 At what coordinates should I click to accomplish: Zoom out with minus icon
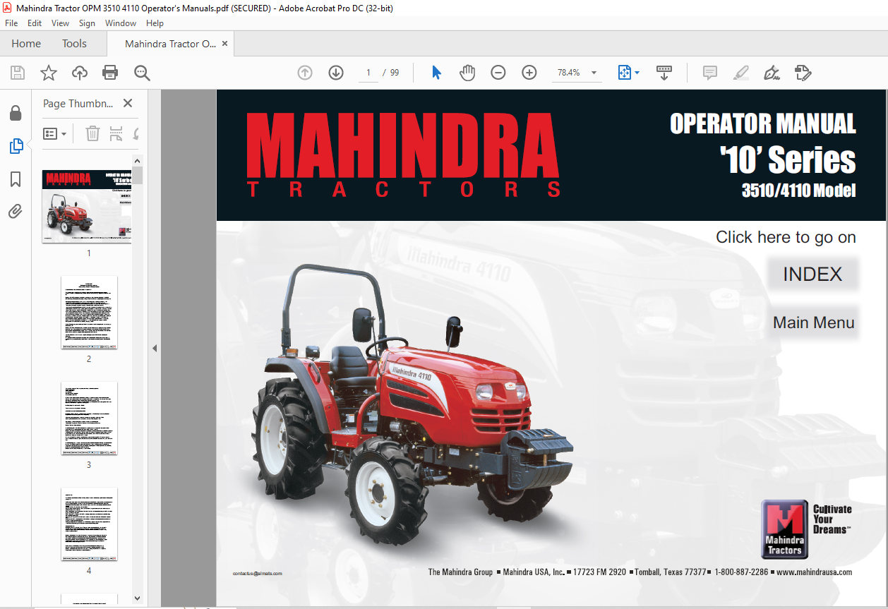coord(498,73)
